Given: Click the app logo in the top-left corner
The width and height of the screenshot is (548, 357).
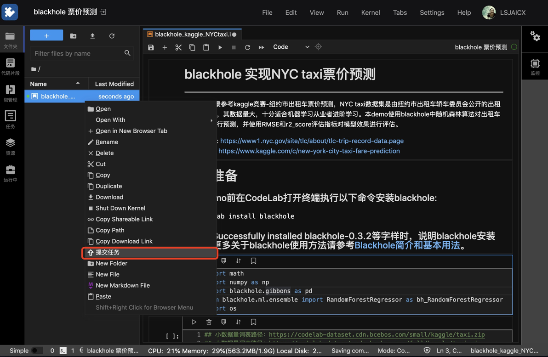Looking at the screenshot, I should (10, 12).
